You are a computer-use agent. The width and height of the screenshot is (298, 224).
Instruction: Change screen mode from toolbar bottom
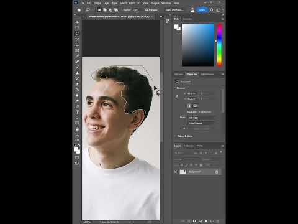[77, 163]
